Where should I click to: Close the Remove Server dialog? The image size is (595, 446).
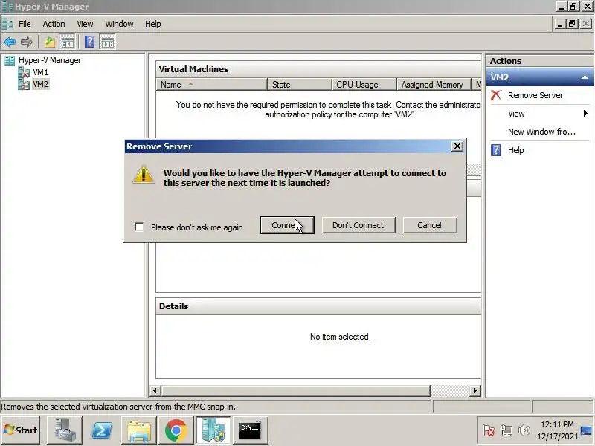(x=457, y=146)
